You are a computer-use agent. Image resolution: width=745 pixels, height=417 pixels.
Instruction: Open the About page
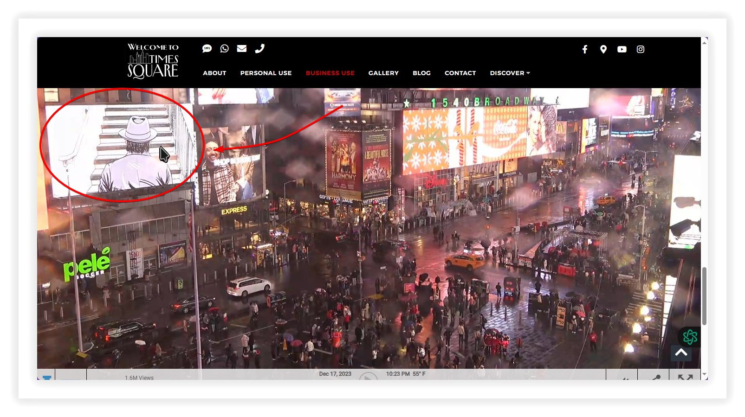coord(214,73)
